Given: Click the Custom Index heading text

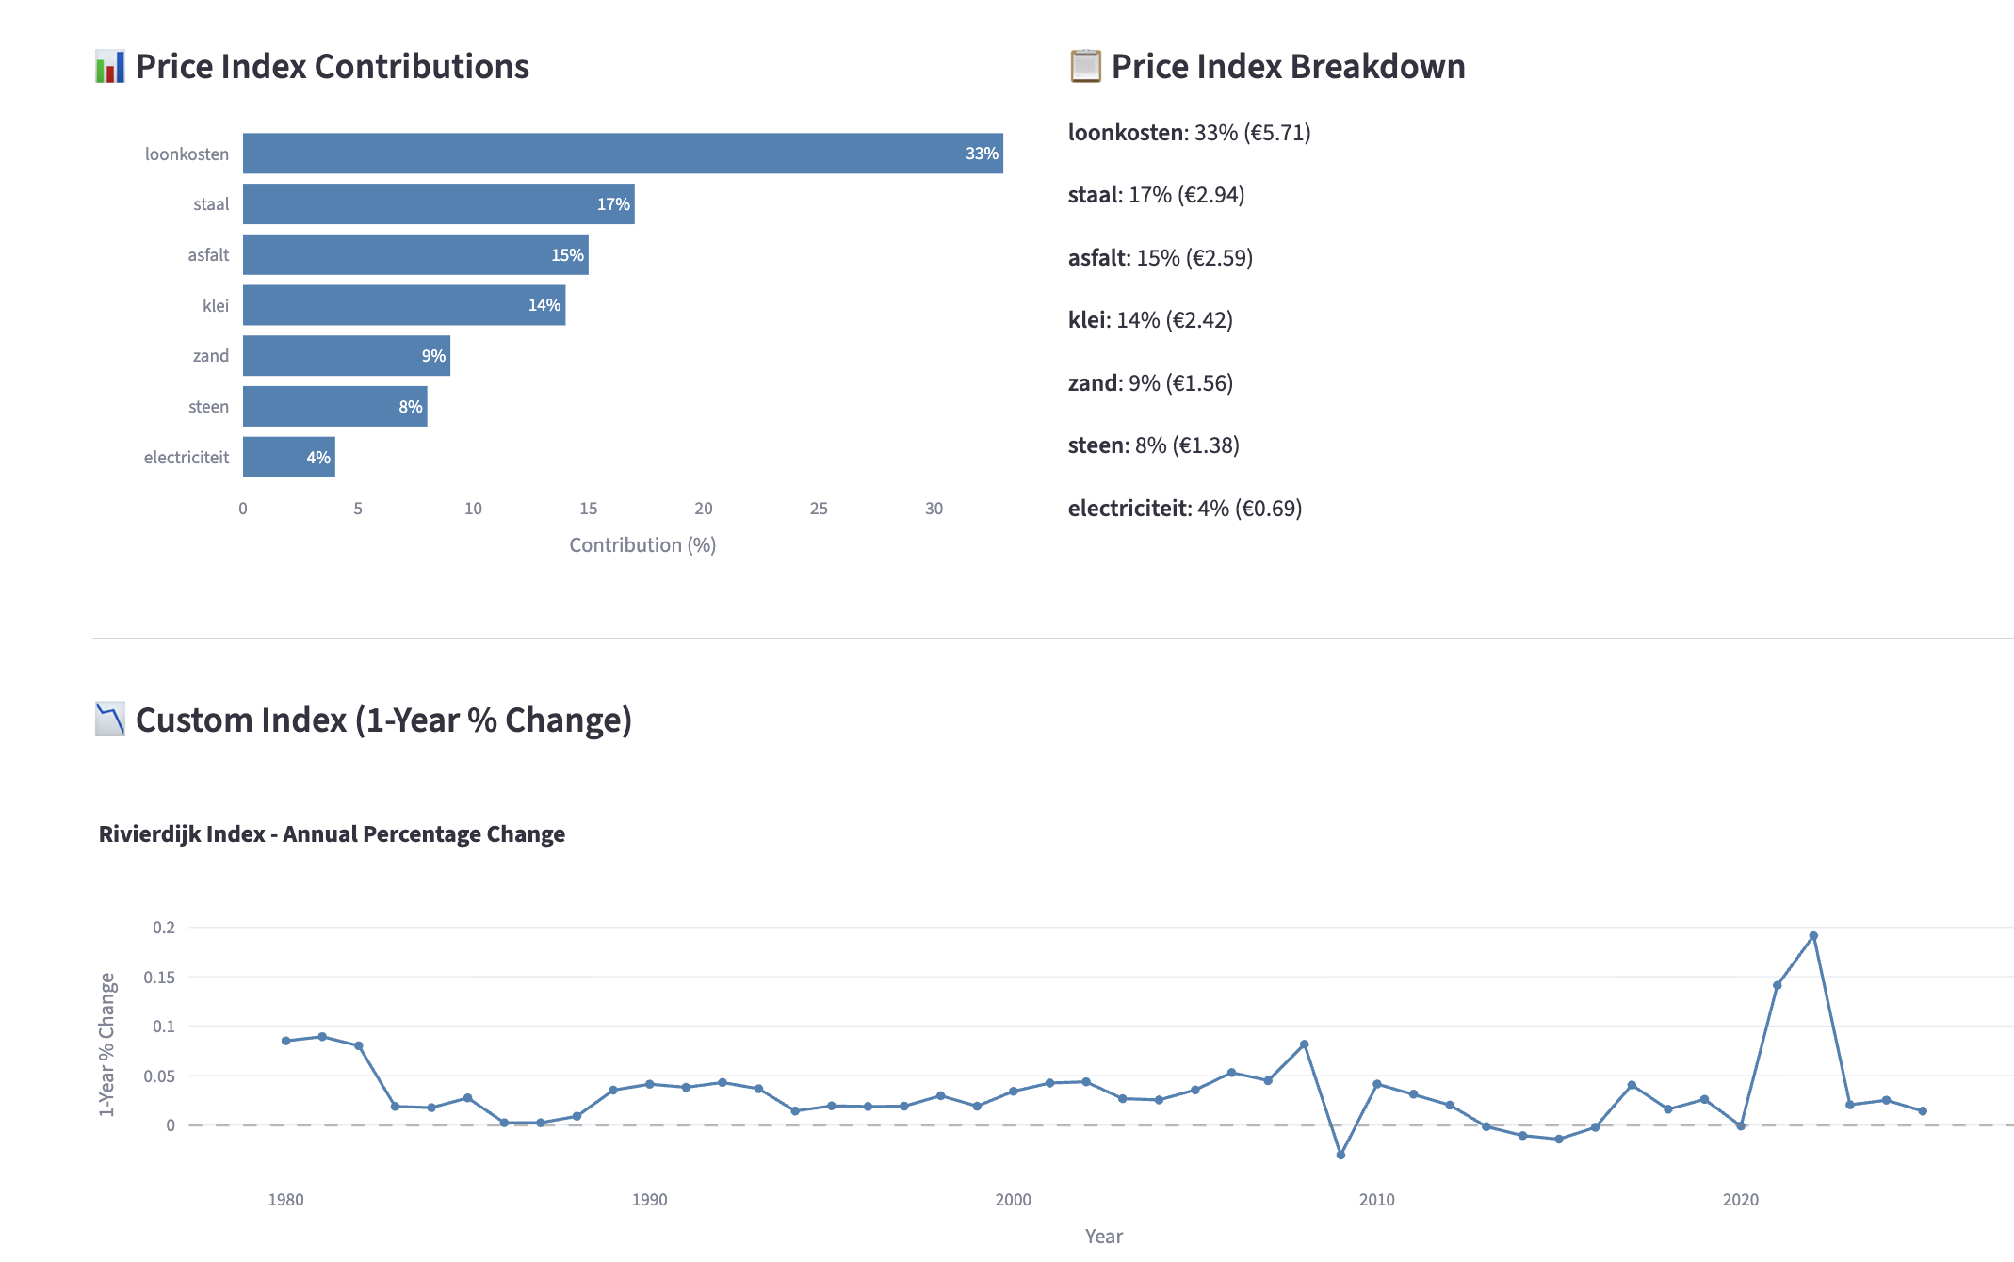Looking at the screenshot, I should (x=383, y=720).
